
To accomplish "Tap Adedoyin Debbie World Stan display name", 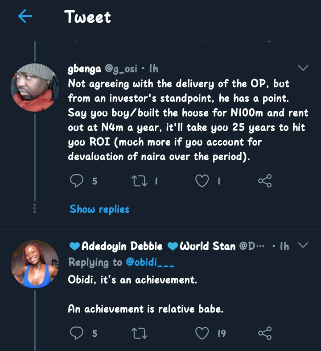I will tap(152, 246).
